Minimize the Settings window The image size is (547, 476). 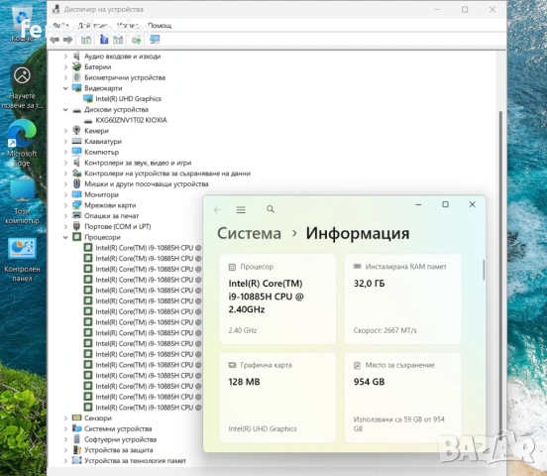tap(418, 204)
